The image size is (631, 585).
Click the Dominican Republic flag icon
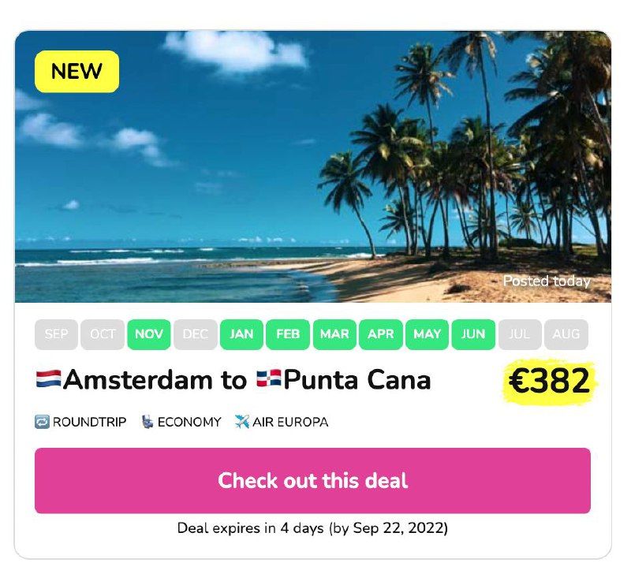(x=268, y=380)
